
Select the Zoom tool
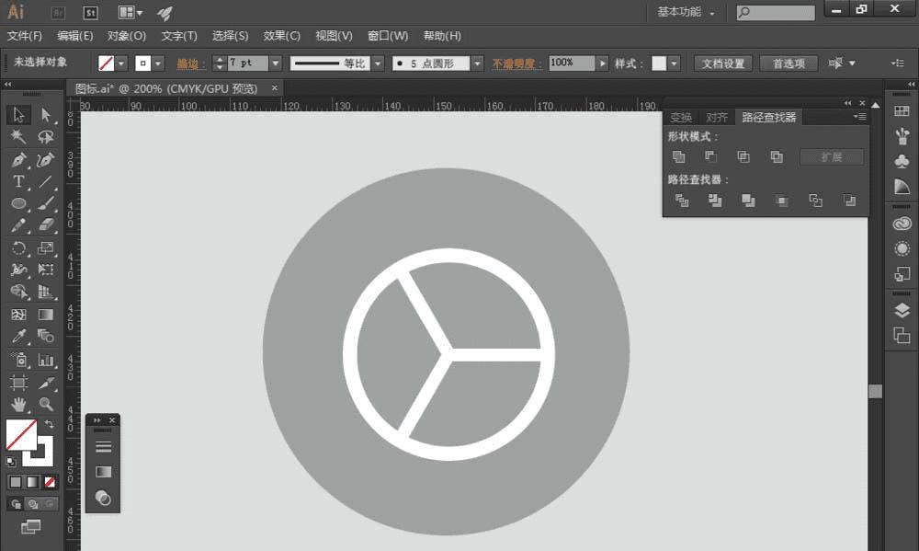(x=46, y=405)
